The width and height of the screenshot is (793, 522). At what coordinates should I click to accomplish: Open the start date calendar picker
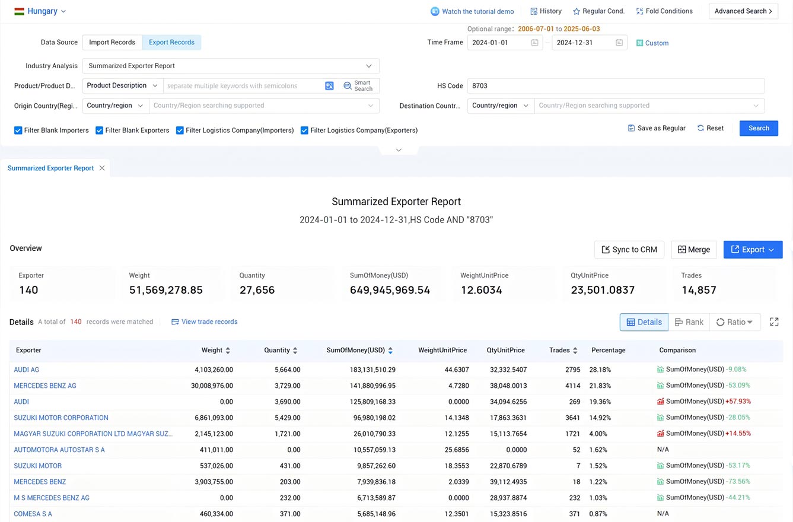(x=534, y=42)
